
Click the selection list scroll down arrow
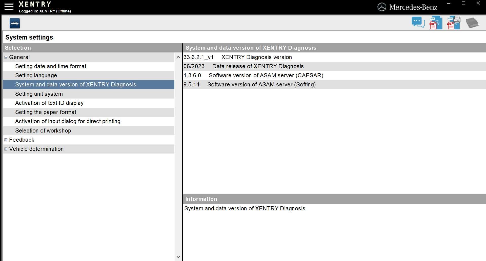point(178,257)
